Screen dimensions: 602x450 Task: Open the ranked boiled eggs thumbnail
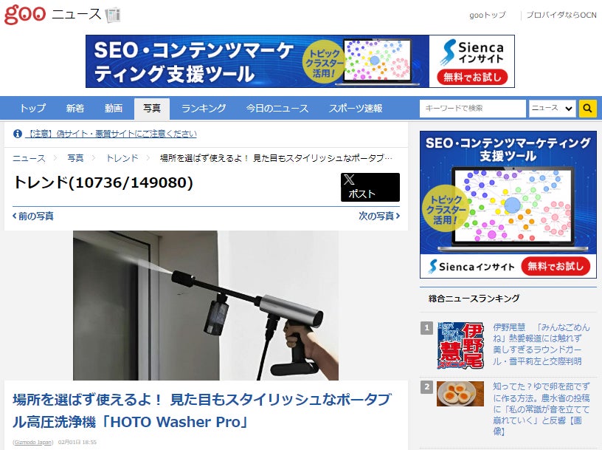pyautogui.click(x=460, y=394)
